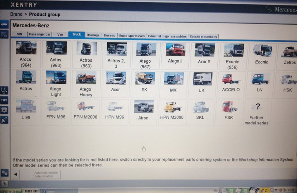Image resolution: width=297 pixels, height=193 pixels.
Task: Open the settings gears icon at bottom-left
Action: (4, 172)
